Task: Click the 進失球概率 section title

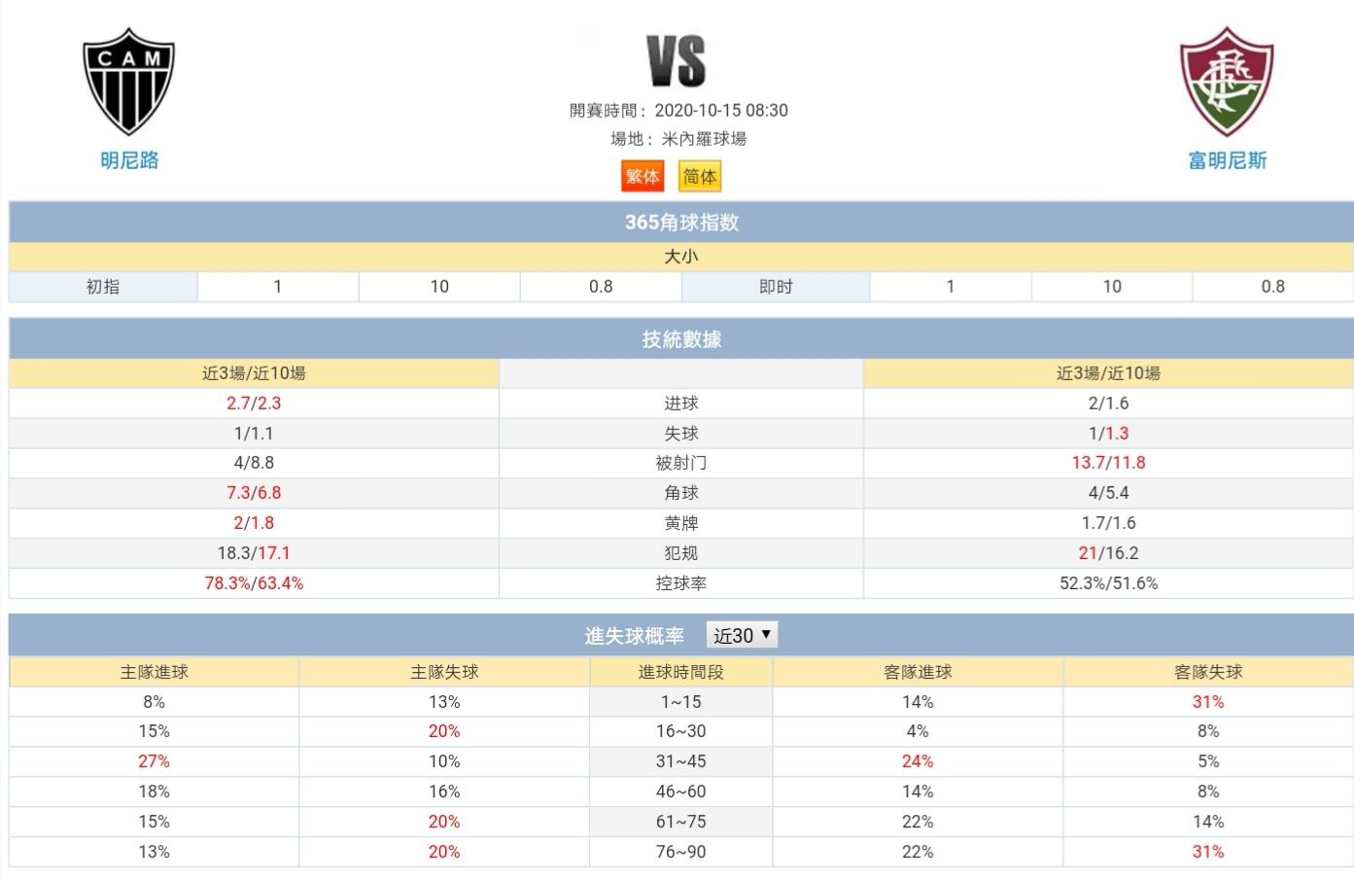Action: [635, 636]
